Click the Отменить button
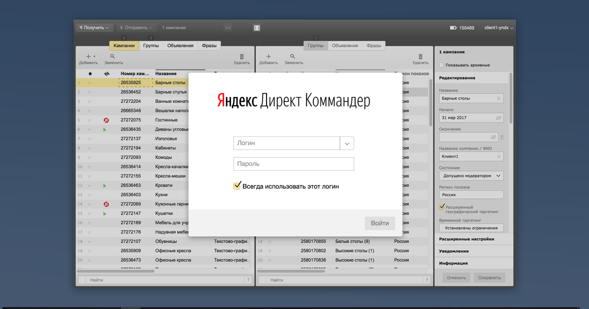Screen dimensions: 589x309 [456, 278]
